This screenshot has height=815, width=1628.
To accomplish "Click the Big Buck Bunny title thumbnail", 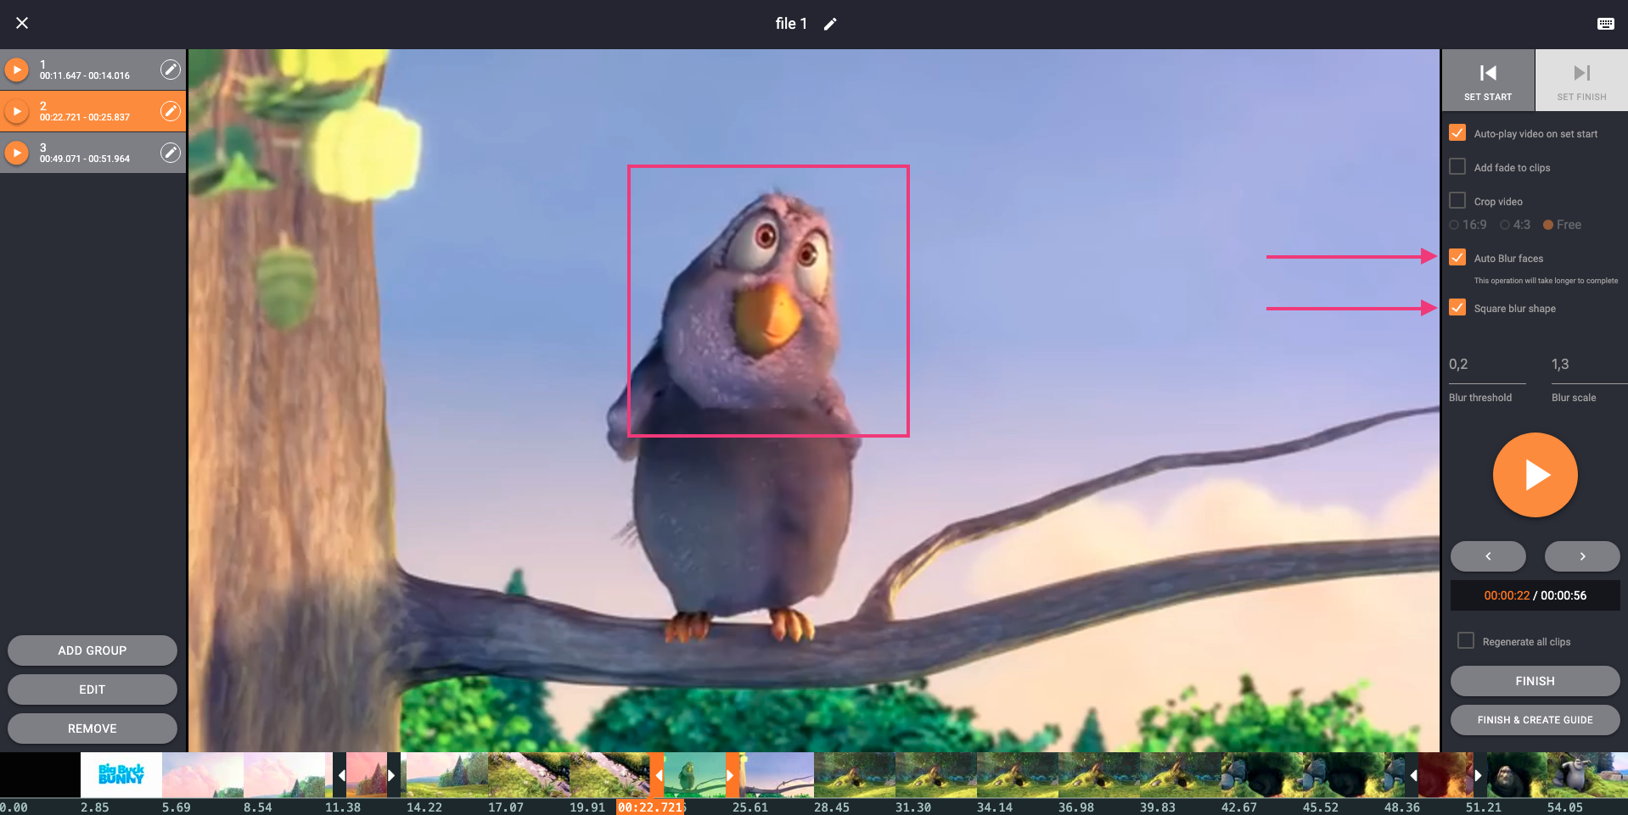I will pos(121,774).
